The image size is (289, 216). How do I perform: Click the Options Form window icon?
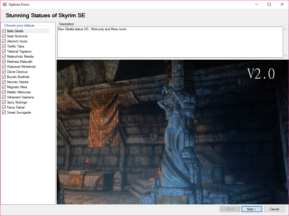(5, 4)
